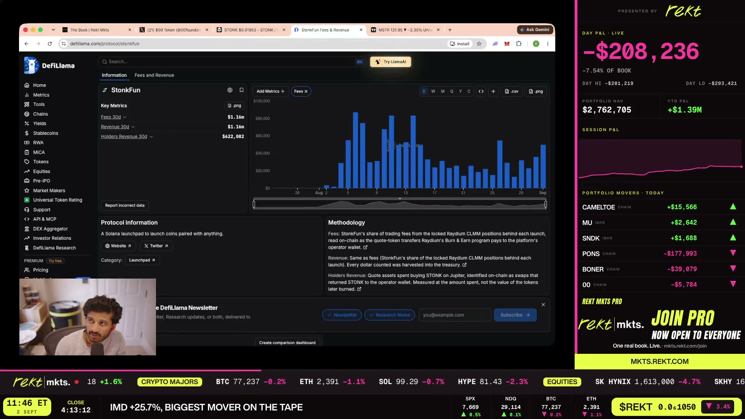Expand Holders Revenue 30d dropdown

127,137
